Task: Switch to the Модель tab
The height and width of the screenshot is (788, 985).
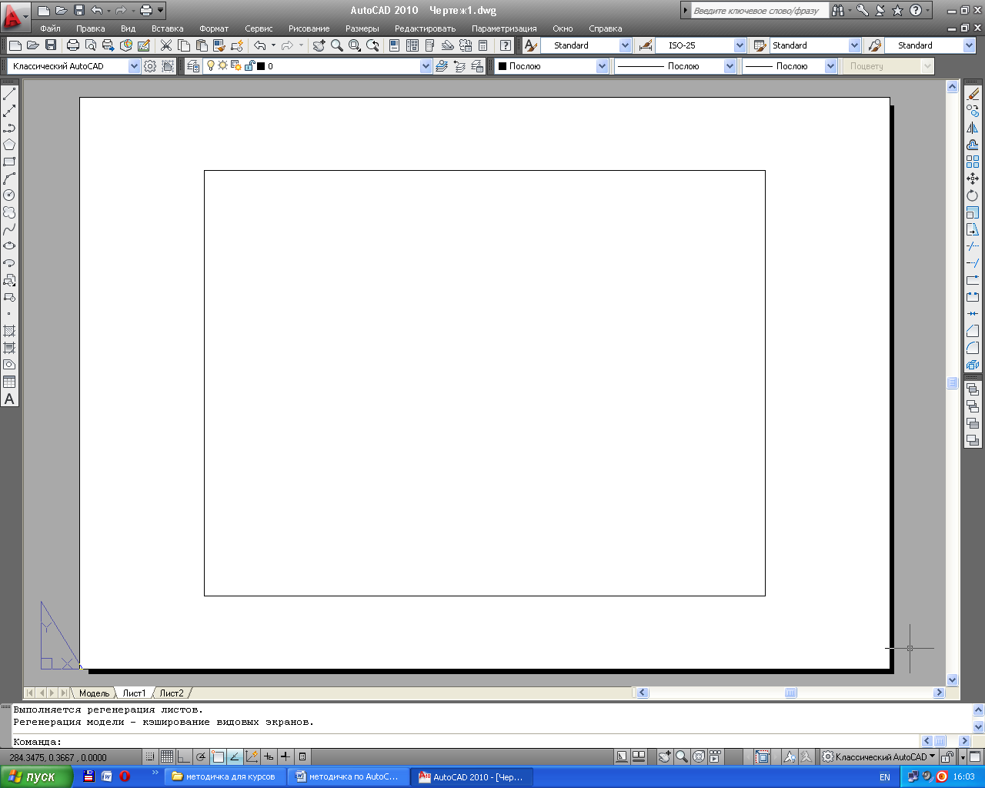Action: (x=94, y=693)
